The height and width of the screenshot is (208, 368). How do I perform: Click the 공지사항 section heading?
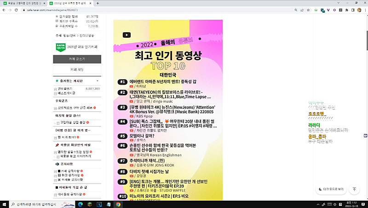click(x=67, y=164)
